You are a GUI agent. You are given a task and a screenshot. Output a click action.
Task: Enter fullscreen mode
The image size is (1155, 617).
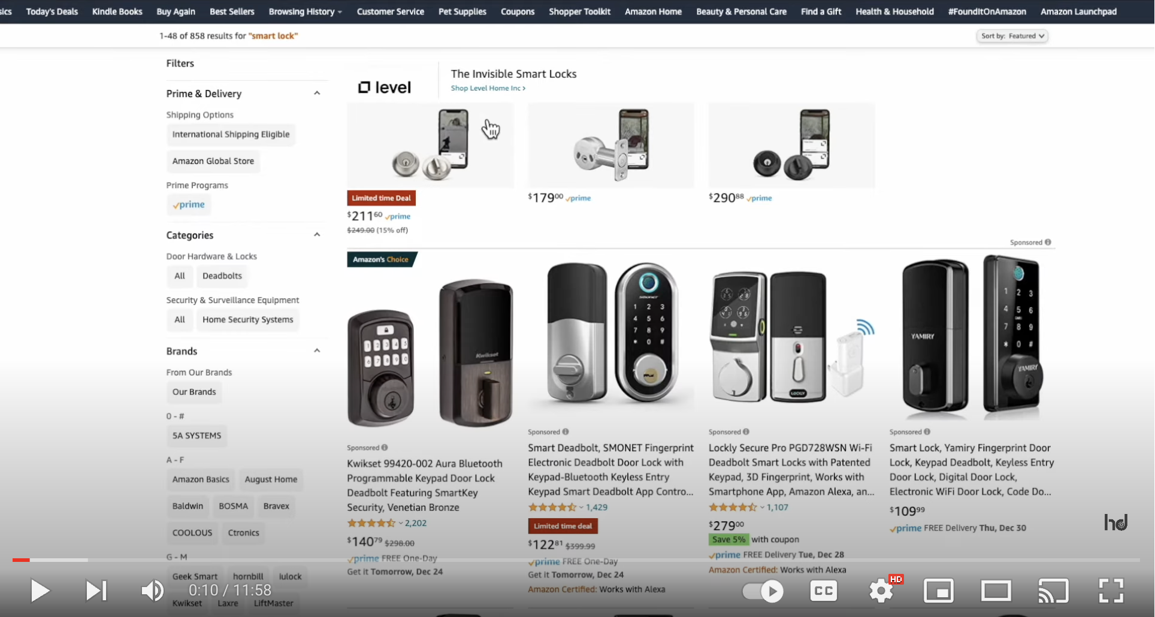(1111, 591)
